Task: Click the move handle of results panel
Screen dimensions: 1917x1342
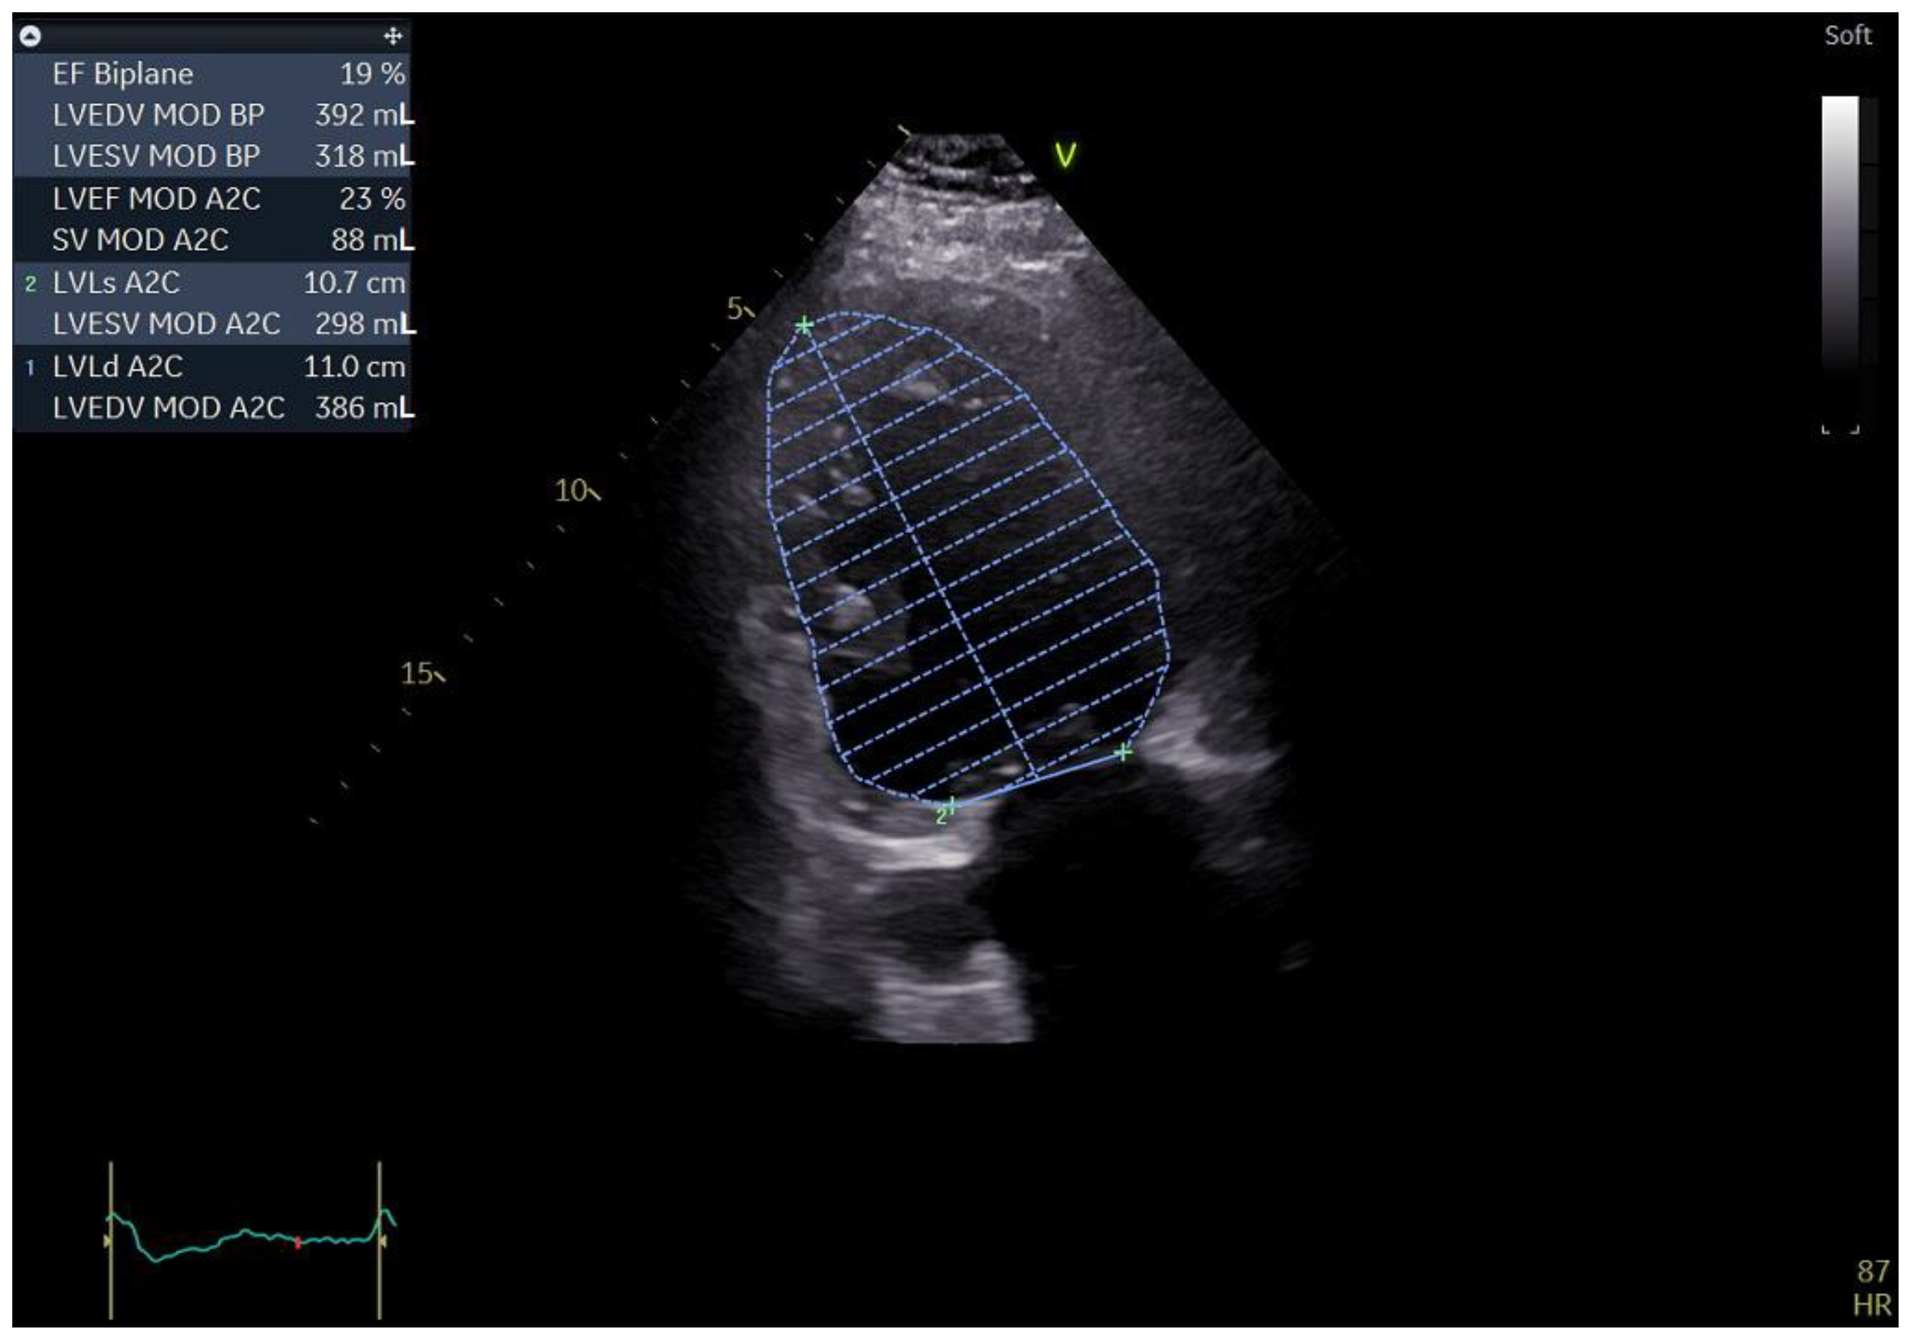Action: tap(393, 36)
